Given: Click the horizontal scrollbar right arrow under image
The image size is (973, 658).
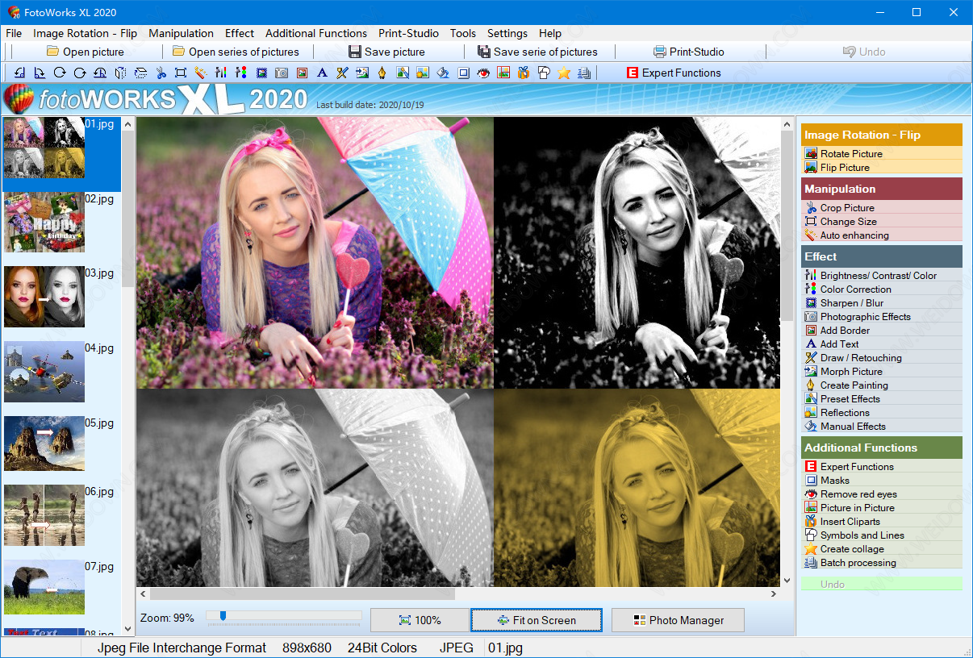Looking at the screenshot, I should pyautogui.click(x=774, y=593).
